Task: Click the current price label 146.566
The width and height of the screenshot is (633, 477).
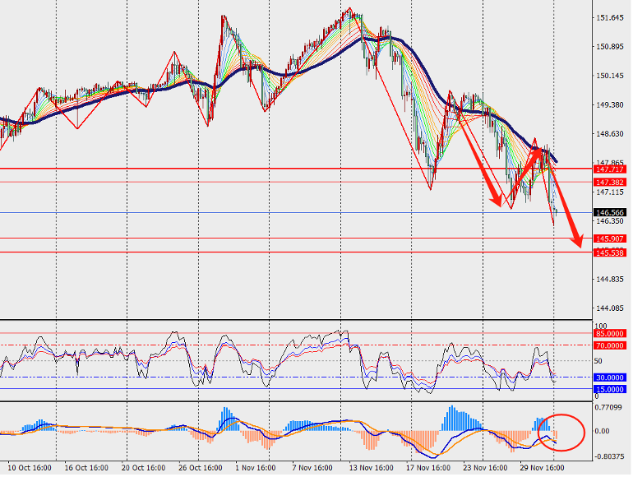Action: [x=610, y=212]
